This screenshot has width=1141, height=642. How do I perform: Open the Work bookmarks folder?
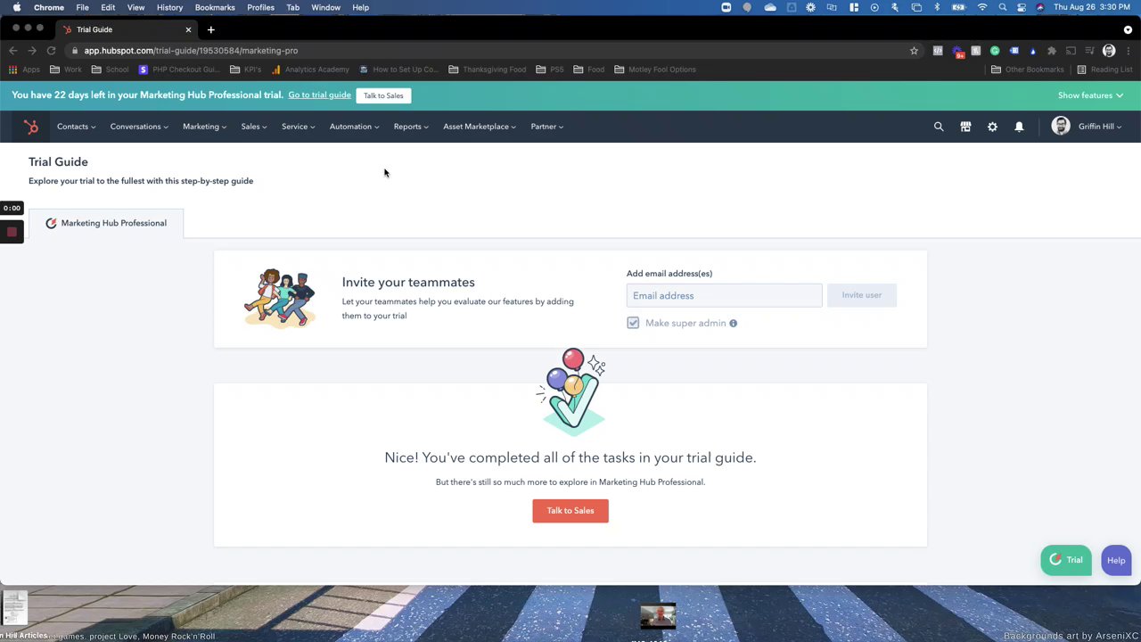66,70
